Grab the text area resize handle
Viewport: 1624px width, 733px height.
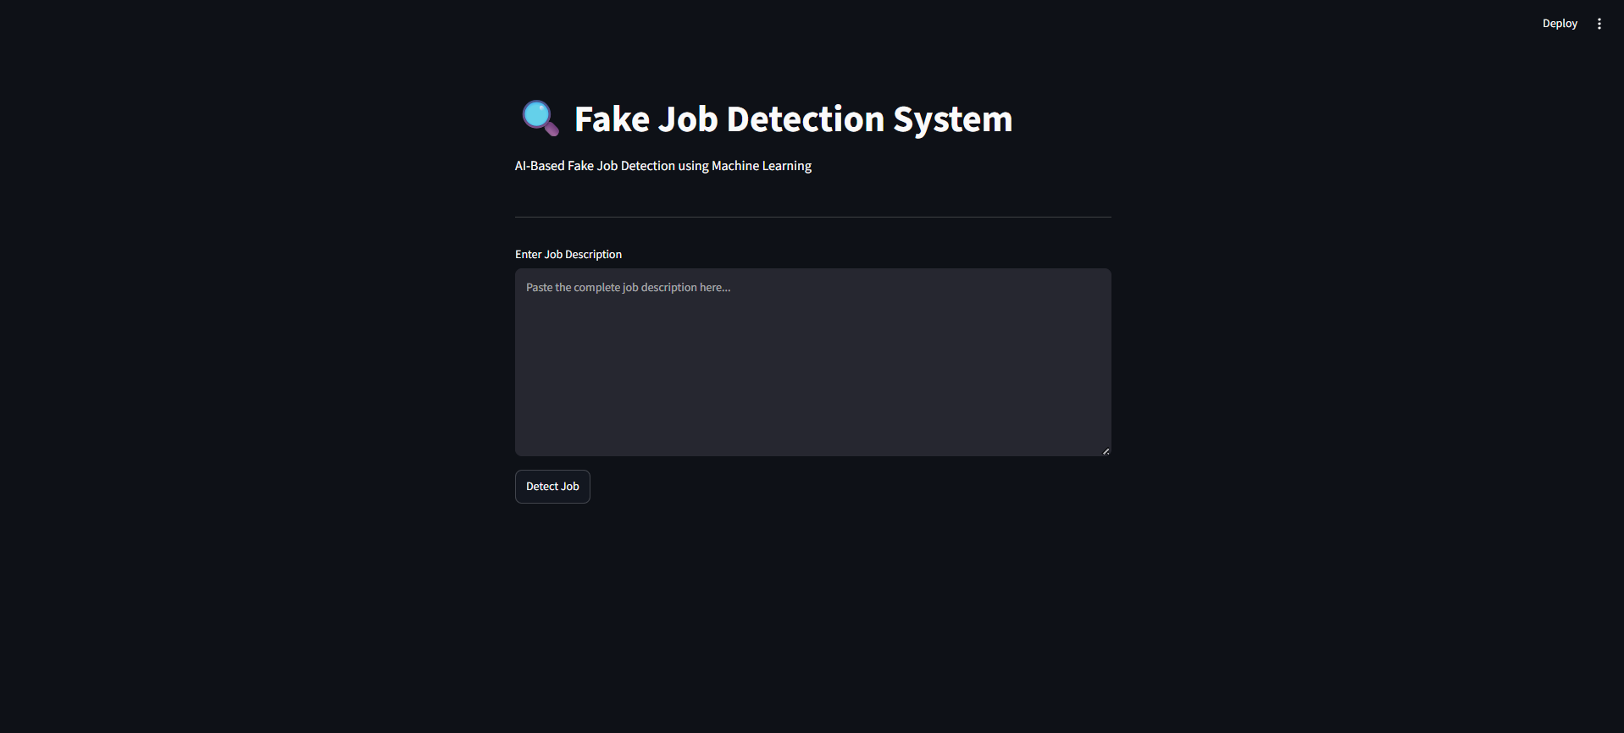[x=1106, y=451]
